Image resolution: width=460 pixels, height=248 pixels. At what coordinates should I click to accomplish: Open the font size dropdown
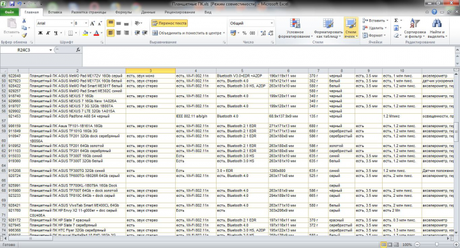(86, 23)
